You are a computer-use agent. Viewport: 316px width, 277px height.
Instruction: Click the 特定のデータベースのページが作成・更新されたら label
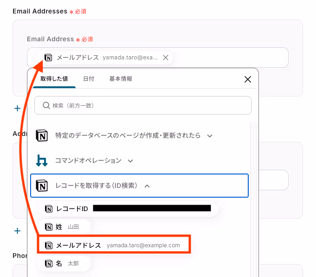(128, 135)
